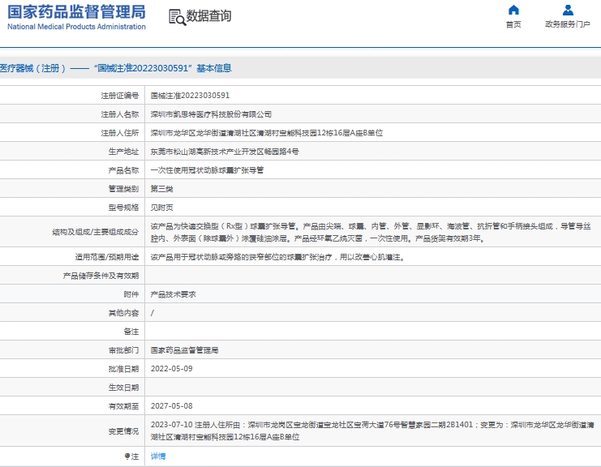Click the 管理类别 label
The width and height of the screenshot is (601, 467).
point(123,189)
